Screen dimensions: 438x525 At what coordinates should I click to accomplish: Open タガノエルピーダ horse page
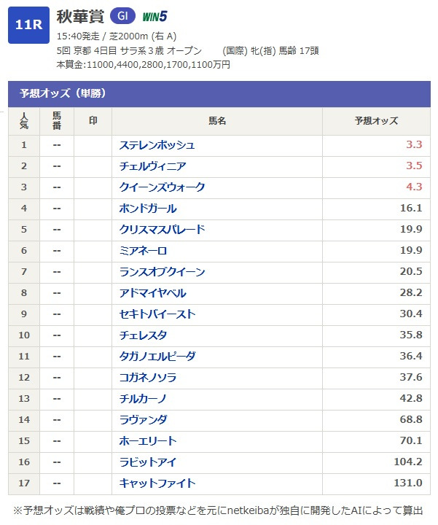157,357
